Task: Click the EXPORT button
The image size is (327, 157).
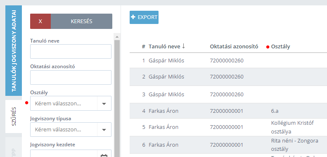Action: [144, 17]
